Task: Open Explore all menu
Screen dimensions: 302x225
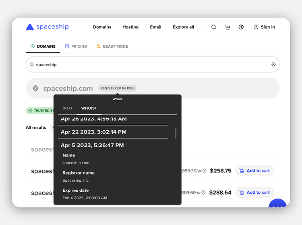Action: pyautogui.click(x=183, y=27)
